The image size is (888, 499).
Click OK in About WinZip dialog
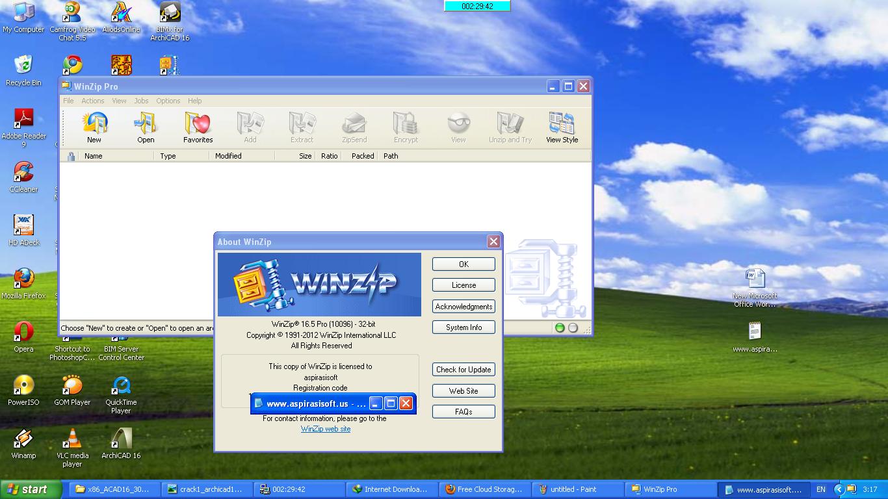(x=464, y=264)
